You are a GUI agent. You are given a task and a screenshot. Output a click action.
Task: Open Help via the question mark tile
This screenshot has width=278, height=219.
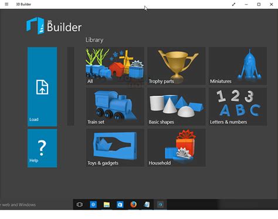[x=42, y=148]
